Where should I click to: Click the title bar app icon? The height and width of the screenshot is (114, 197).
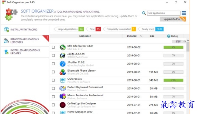click(4, 2)
